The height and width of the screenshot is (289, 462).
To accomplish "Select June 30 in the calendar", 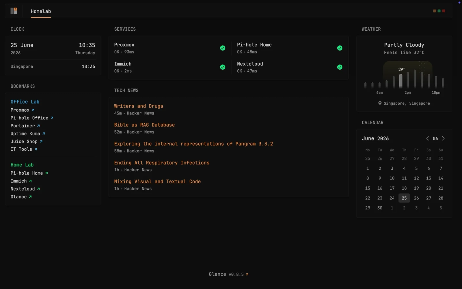I will pos(380,208).
